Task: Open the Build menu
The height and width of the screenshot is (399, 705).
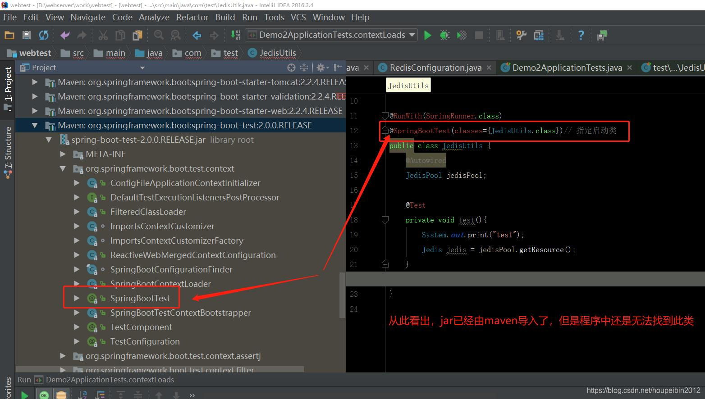Action: (x=225, y=17)
